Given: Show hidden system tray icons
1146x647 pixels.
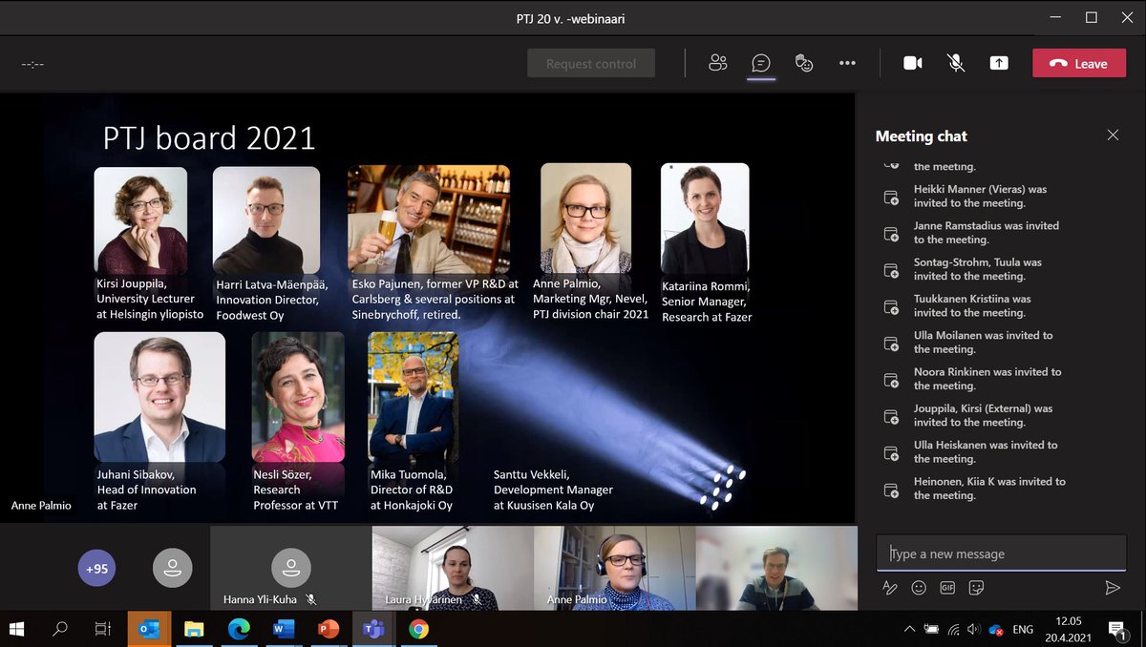Looking at the screenshot, I should (909, 629).
